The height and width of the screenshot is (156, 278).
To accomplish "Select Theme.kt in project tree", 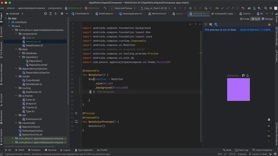I will tap(31, 107).
